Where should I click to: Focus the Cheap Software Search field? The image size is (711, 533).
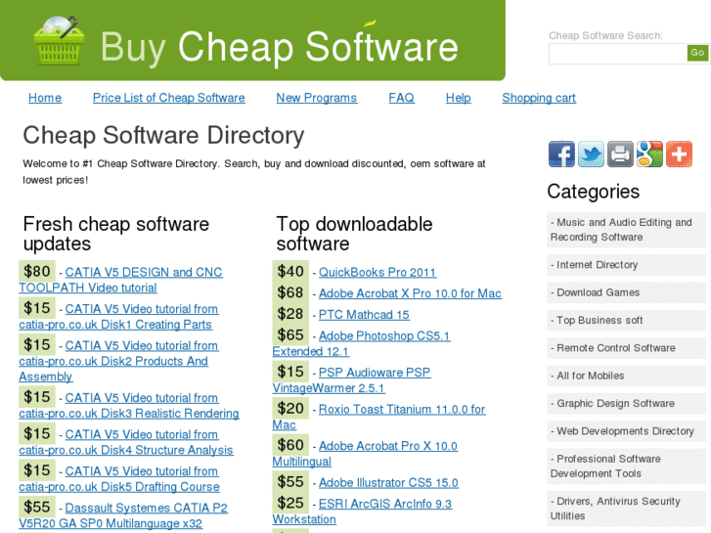click(x=618, y=54)
